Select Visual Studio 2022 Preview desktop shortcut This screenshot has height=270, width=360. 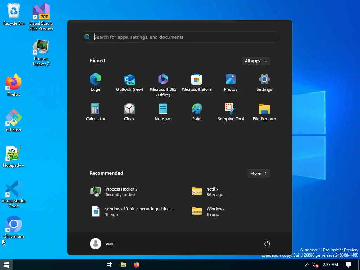(x=41, y=17)
